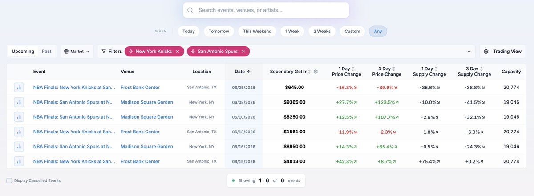
Task: Click the Showing 1-6 of 6 events indicator
Action: (266, 180)
